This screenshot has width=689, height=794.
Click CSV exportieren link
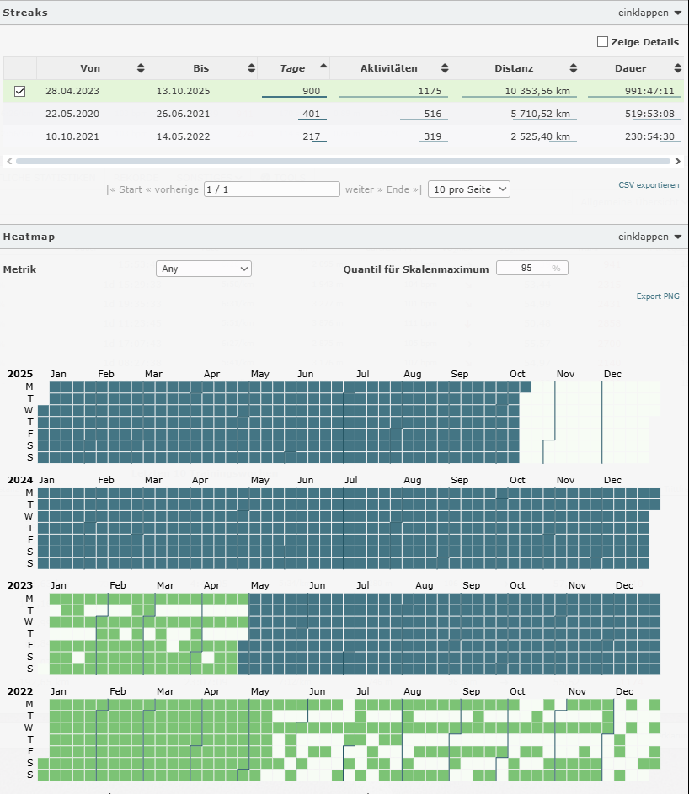pos(649,185)
